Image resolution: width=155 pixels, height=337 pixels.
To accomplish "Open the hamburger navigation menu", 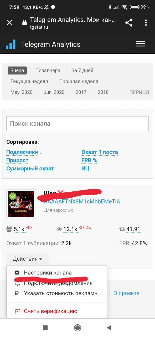I will (141, 44).
